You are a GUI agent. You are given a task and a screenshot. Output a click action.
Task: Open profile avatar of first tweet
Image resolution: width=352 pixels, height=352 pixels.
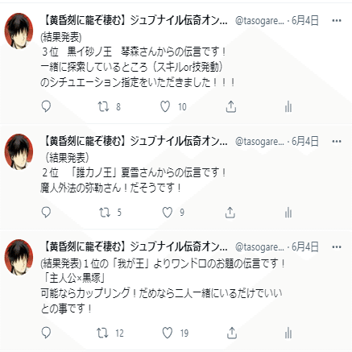(19, 31)
